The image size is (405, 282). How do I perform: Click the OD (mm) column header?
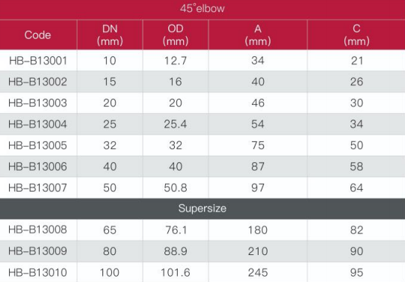tap(176, 35)
